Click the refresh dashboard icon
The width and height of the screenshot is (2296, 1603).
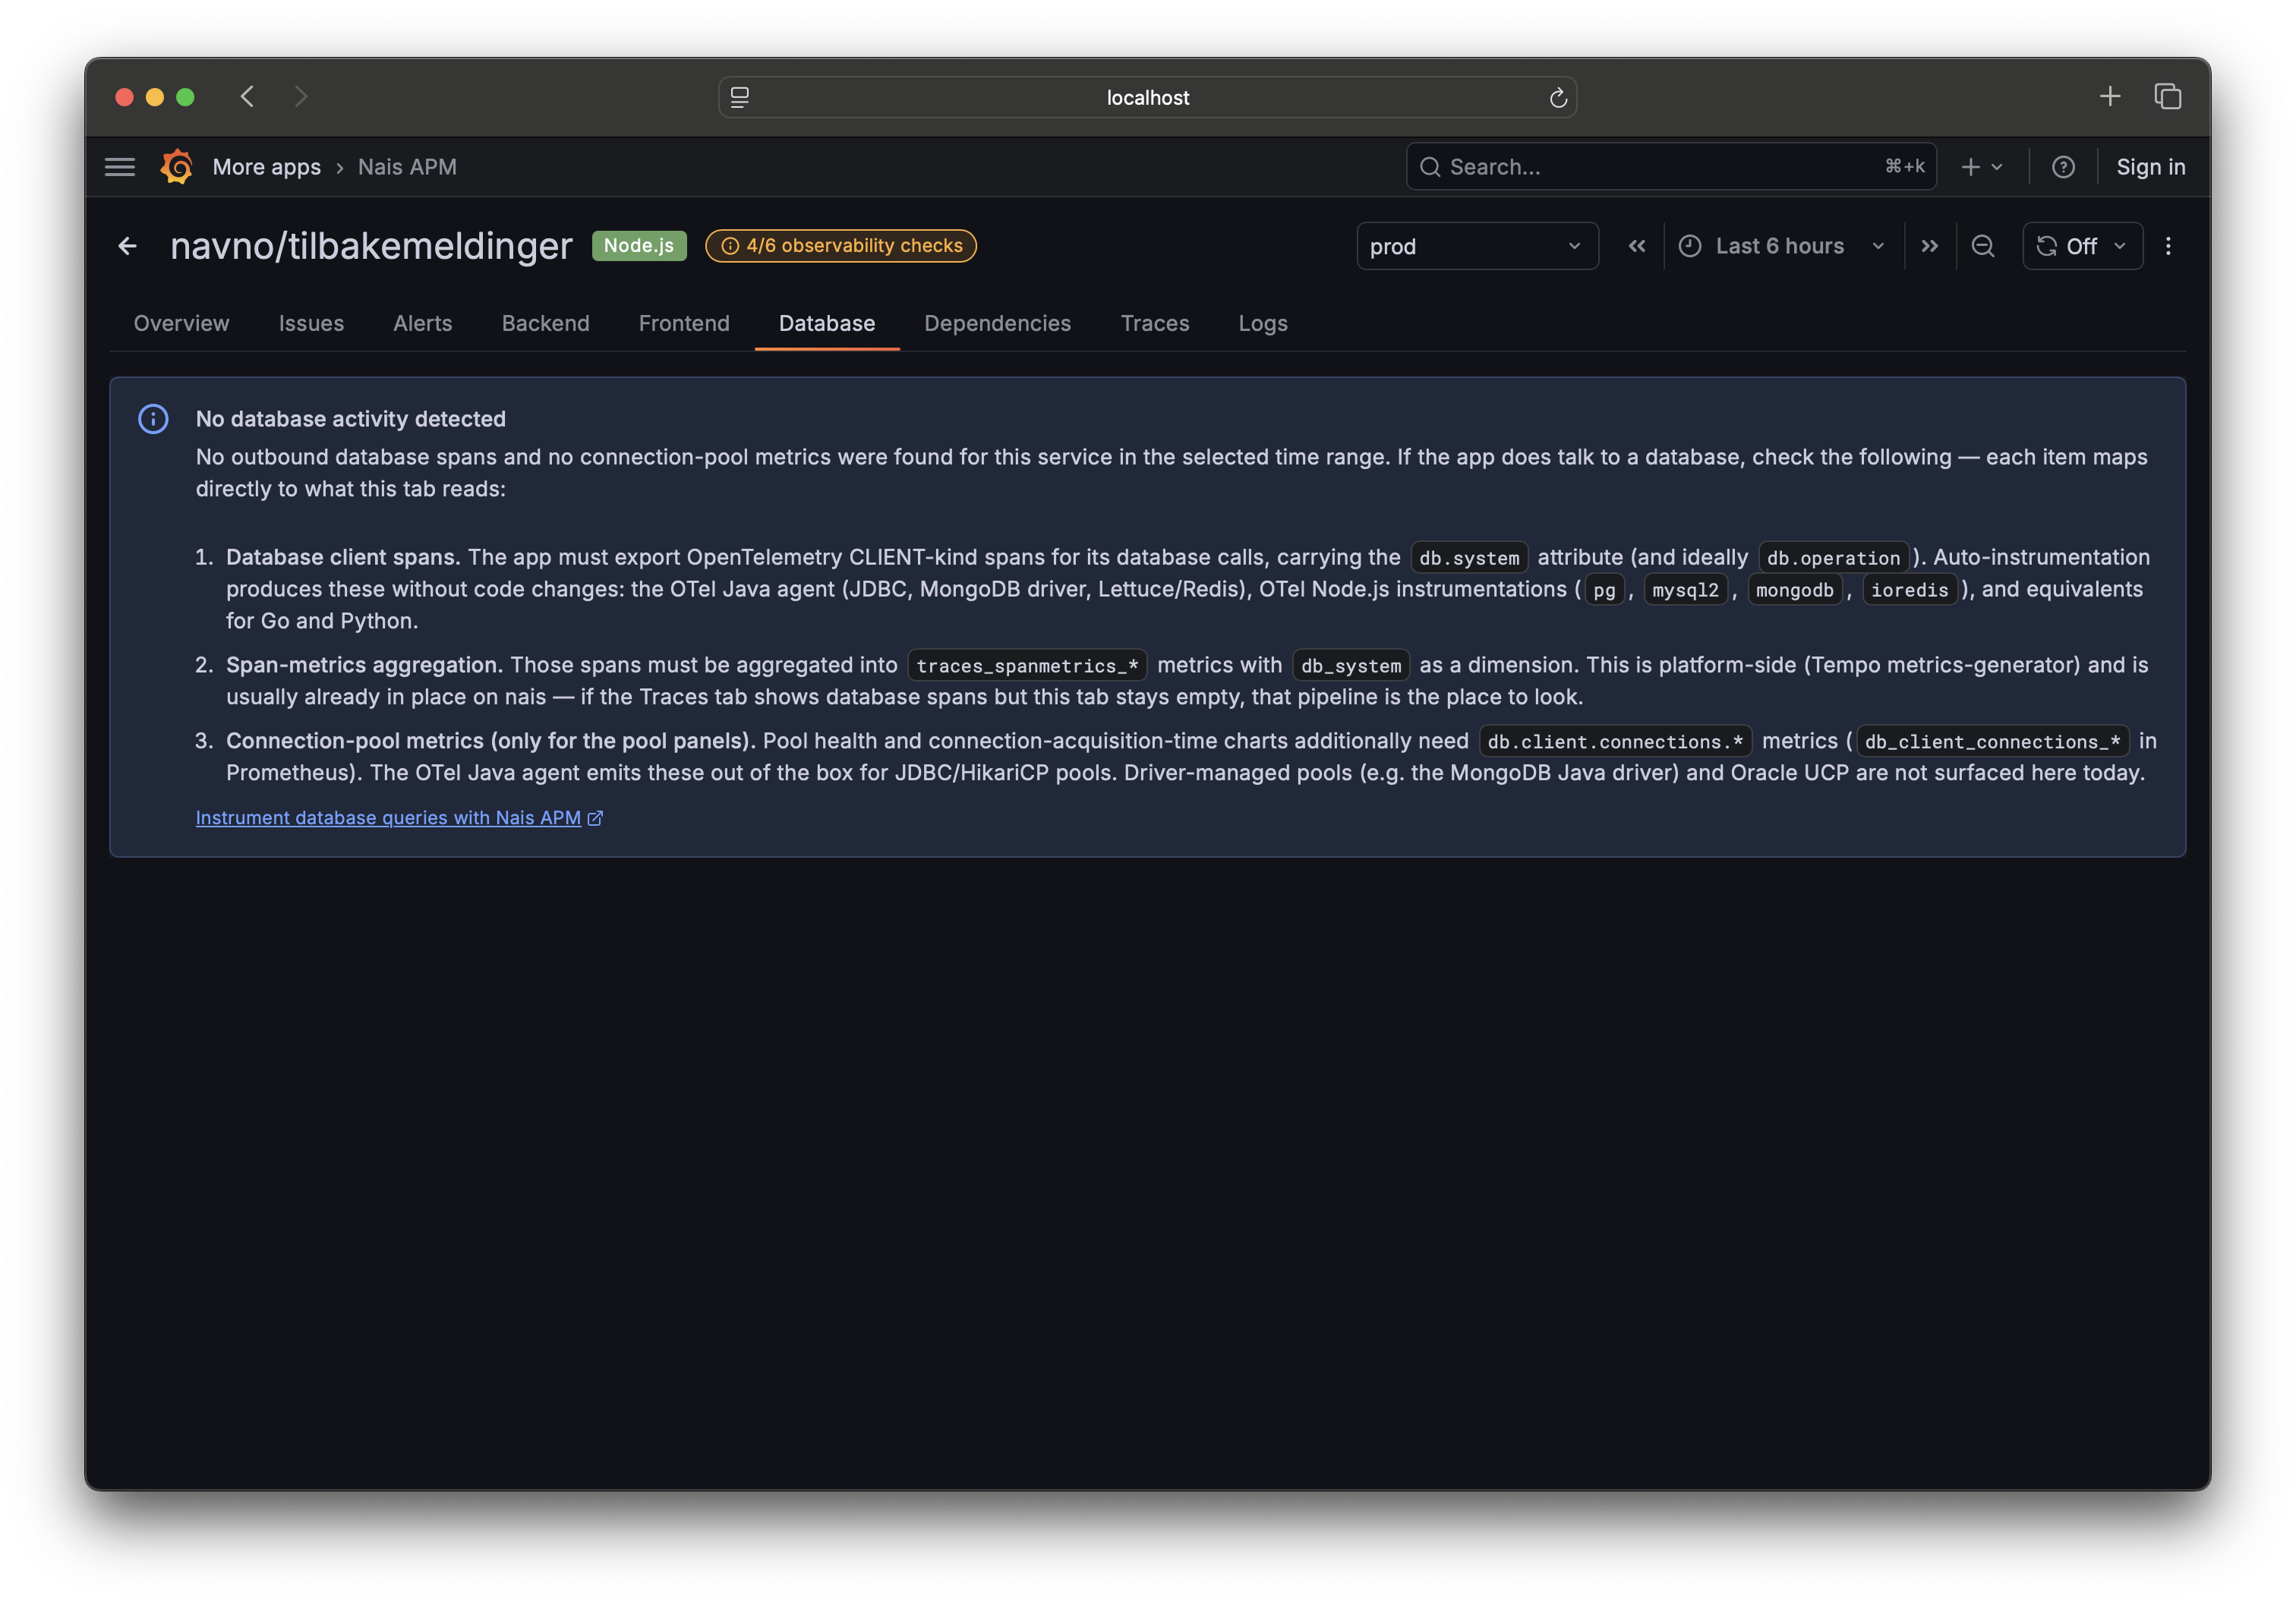click(2046, 246)
